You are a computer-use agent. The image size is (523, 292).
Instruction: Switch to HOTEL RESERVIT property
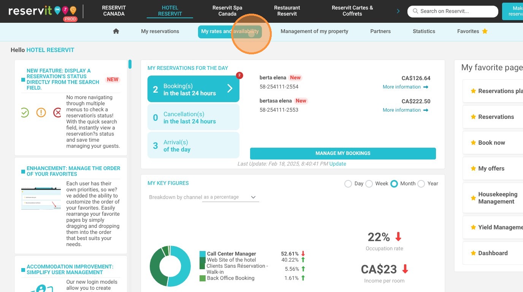pos(170,11)
